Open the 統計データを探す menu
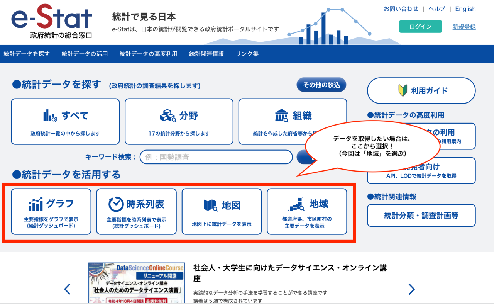Screen dimensions: 494x304 click(27, 54)
